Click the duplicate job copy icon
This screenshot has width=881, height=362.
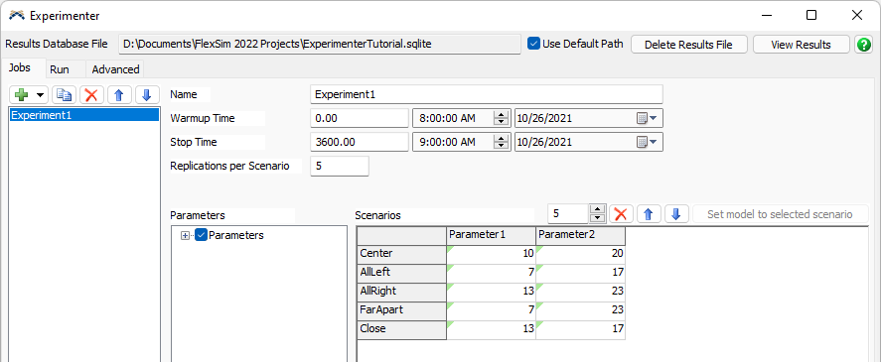click(64, 95)
